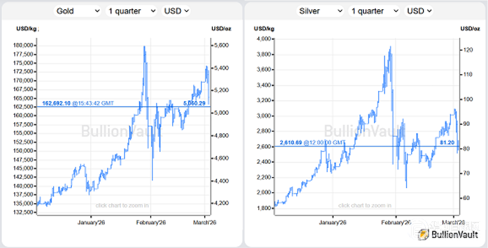Expand the silver chart's 1 quarter timeframe dropdown
The image size is (488, 248).
(374, 11)
